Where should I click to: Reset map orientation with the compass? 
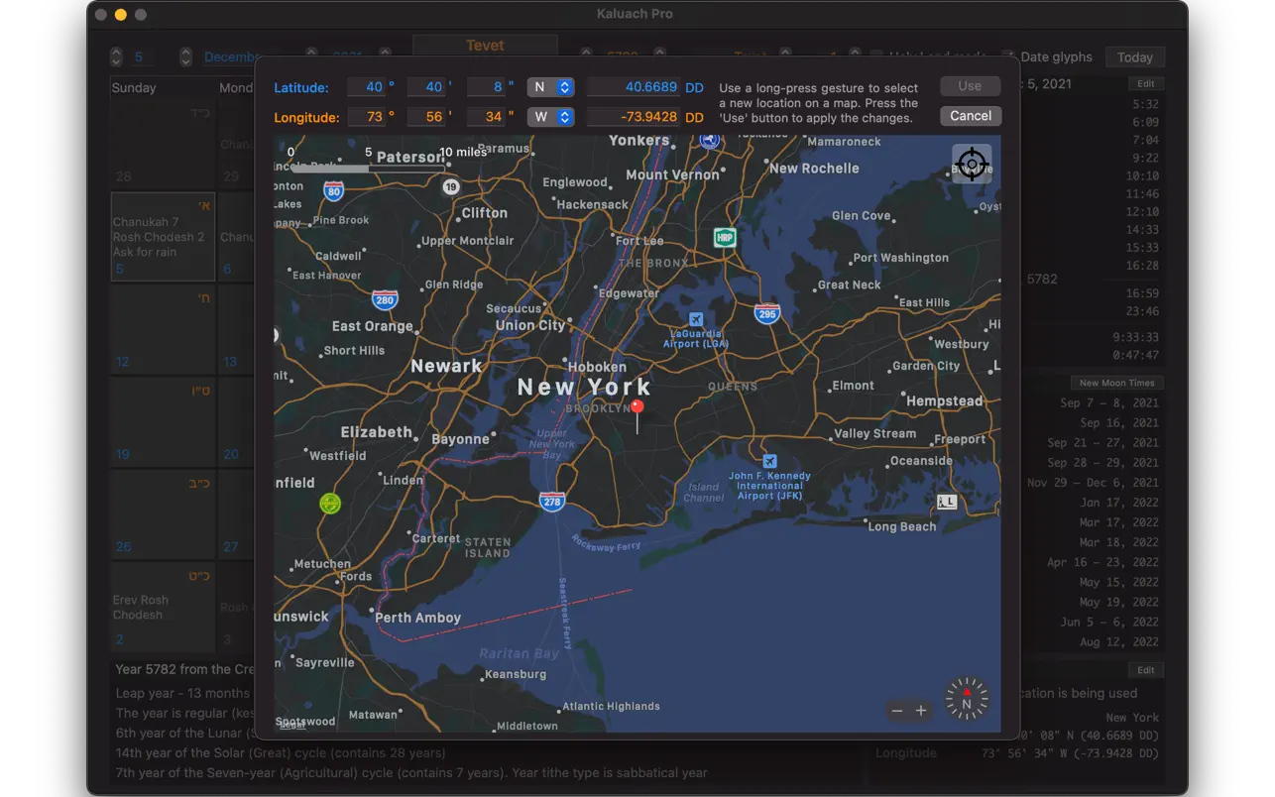[x=967, y=699]
